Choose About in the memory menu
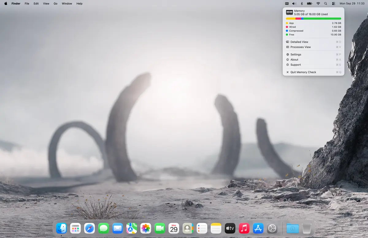 (294, 60)
